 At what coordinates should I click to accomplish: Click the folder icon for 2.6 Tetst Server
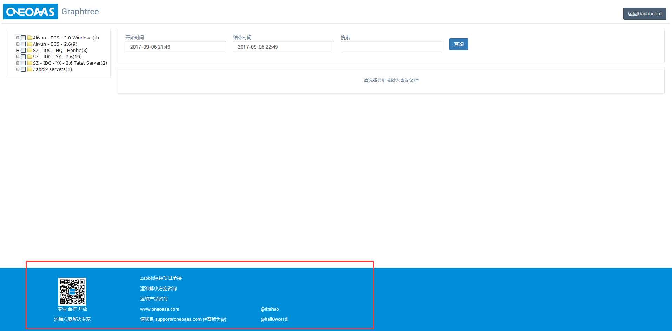[30, 63]
